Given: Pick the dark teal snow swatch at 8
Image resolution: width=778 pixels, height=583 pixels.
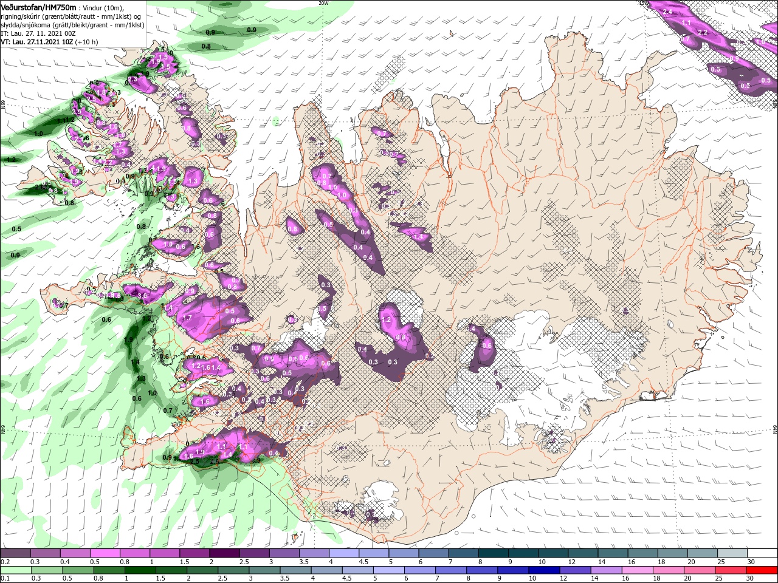Looking at the screenshot, I should (x=492, y=553).
